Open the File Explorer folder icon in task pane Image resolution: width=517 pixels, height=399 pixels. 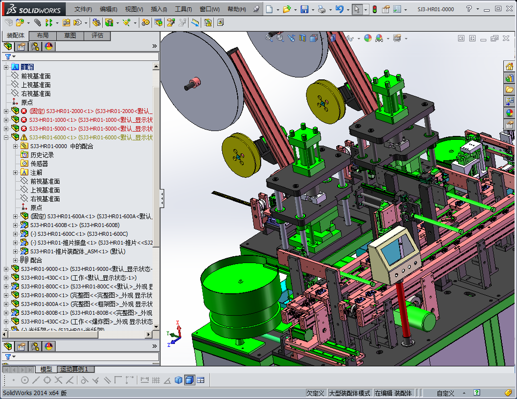pos(509,89)
